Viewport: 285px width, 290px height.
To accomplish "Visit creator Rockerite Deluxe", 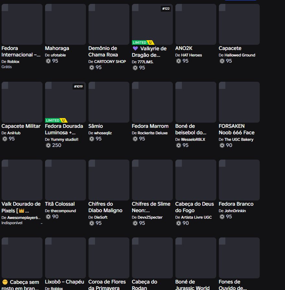I will 153,133.
